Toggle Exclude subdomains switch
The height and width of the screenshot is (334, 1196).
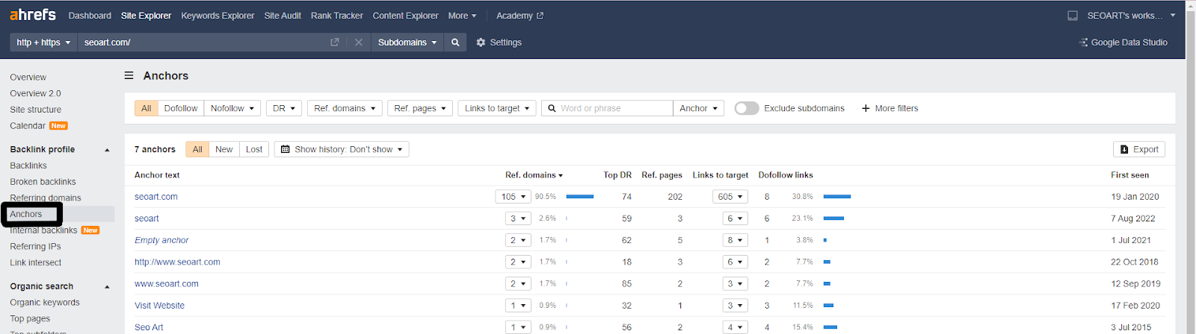(746, 108)
